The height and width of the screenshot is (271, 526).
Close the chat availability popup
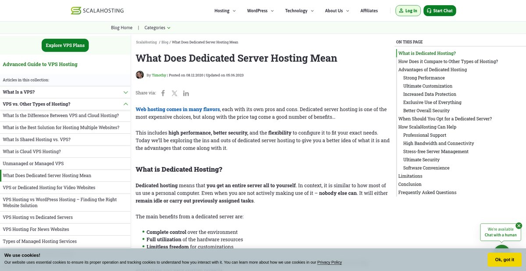[x=519, y=226]
